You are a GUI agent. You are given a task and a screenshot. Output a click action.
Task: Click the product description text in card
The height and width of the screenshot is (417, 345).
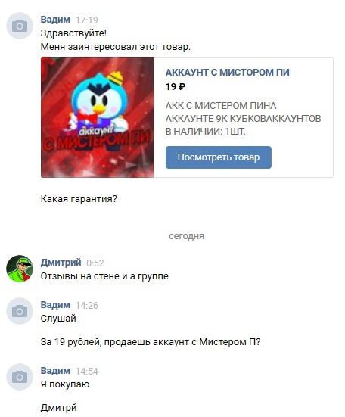coord(243,119)
